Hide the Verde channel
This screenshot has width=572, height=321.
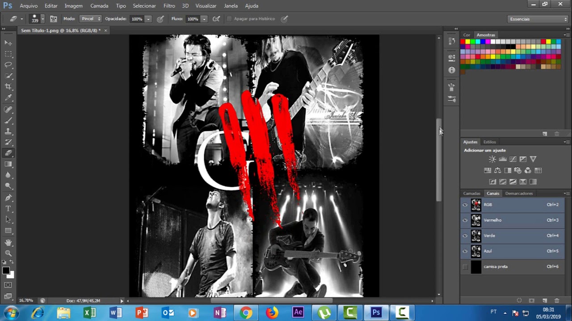(465, 235)
